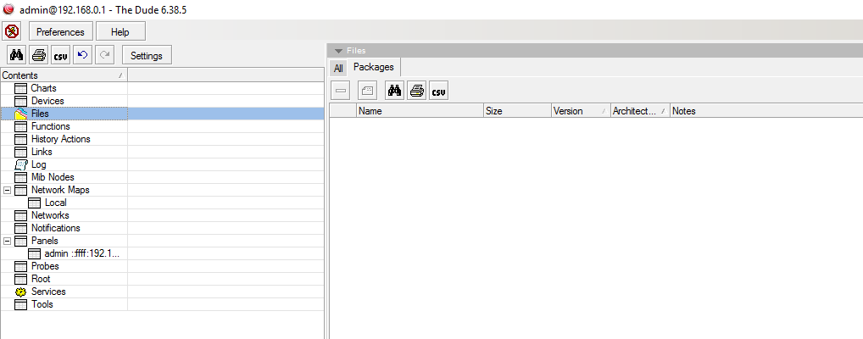
Task: Select Root in the contents tree
Action: pos(41,279)
